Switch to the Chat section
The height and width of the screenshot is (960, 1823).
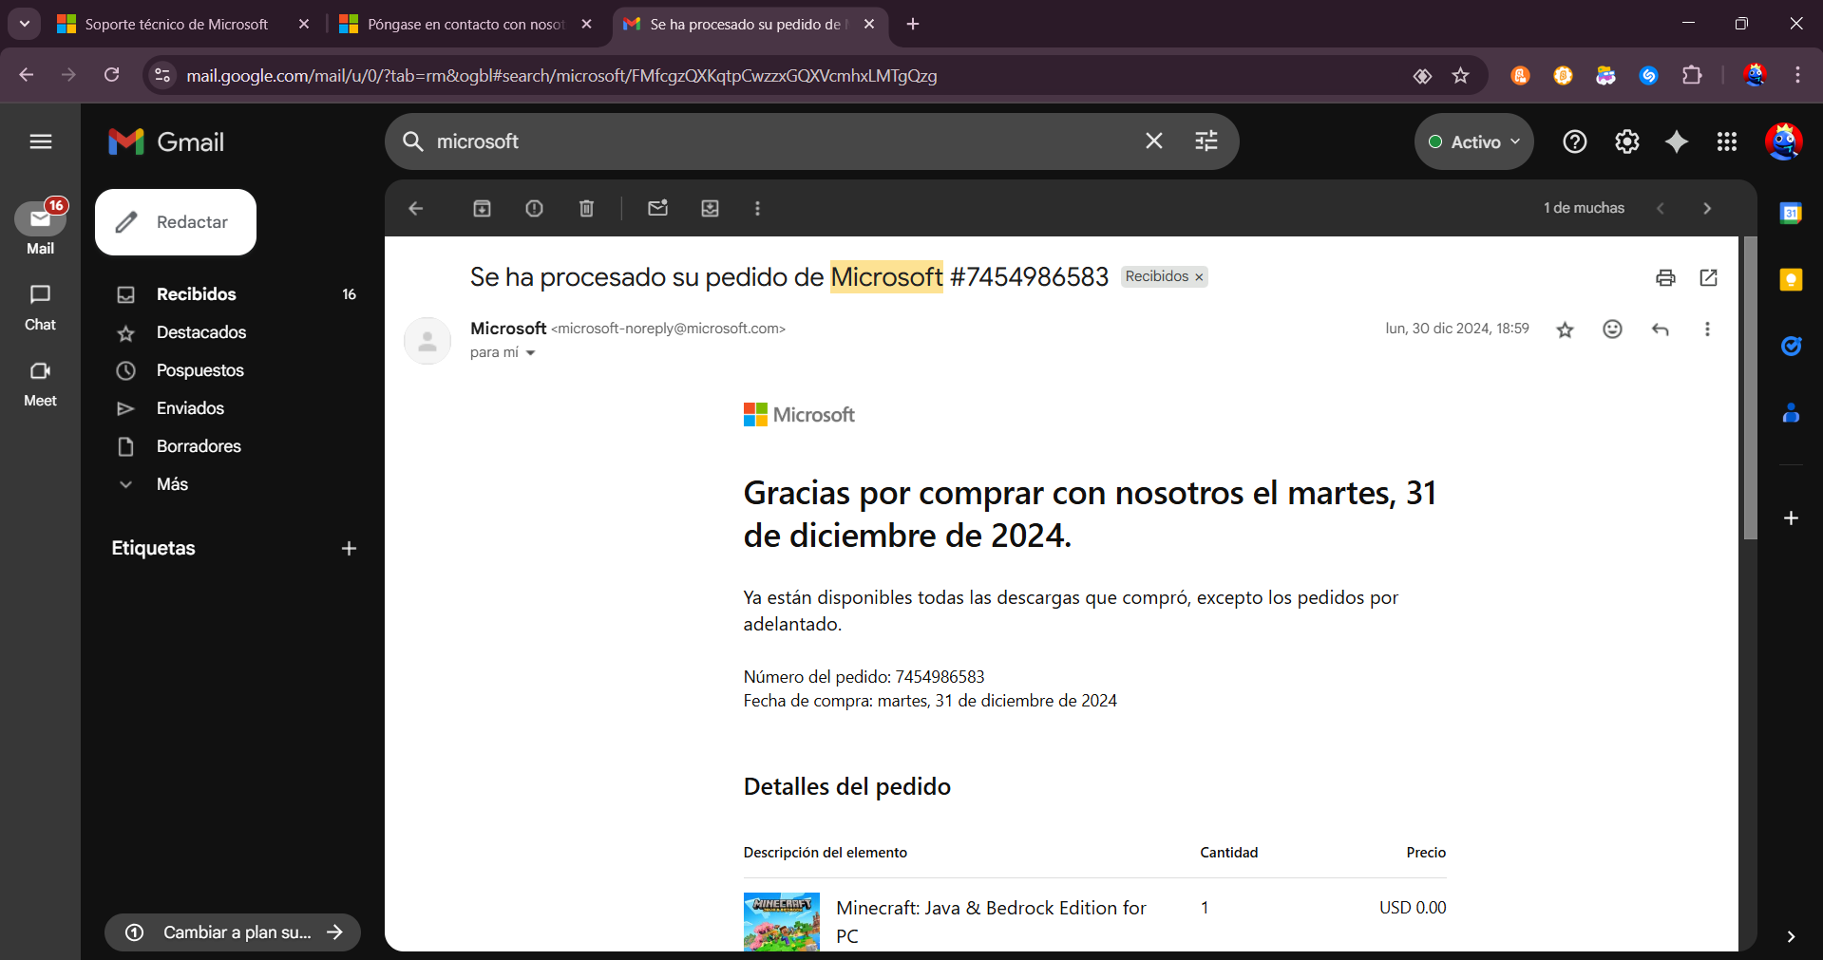[x=40, y=306]
